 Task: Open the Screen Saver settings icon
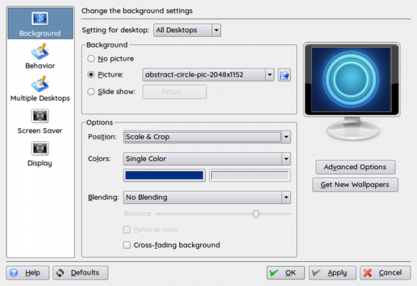pyautogui.click(x=39, y=116)
